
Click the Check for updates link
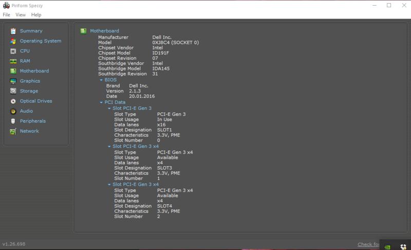click(368, 244)
